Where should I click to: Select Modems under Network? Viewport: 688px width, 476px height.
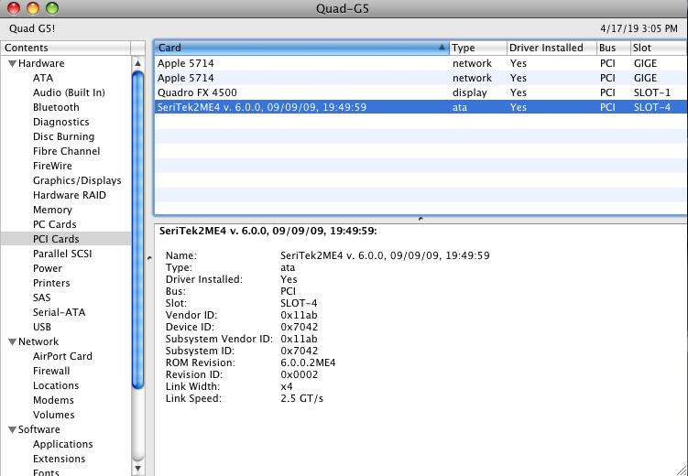(x=53, y=400)
